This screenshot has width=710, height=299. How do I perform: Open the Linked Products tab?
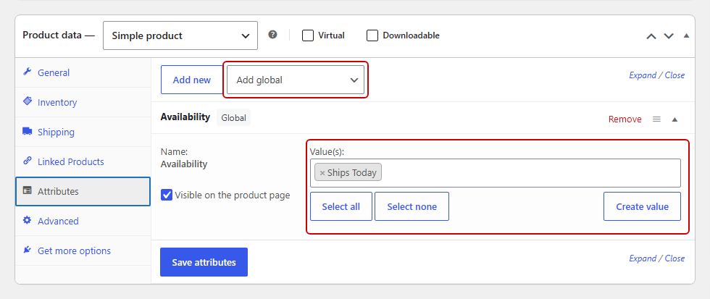coord(83,161)
